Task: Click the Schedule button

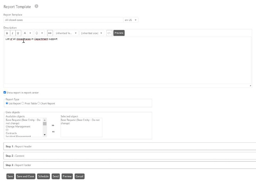Action: (43, 176)
